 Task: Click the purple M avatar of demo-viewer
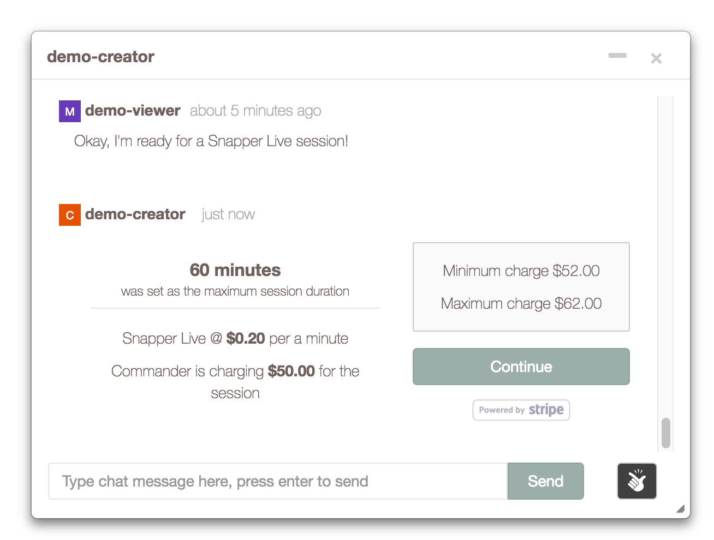pyautogui.click(x=70, y=111)
